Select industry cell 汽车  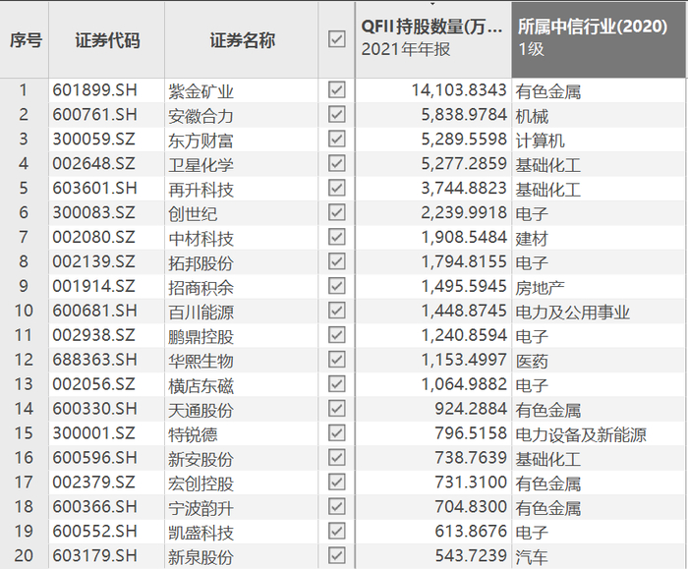pos(532,557)
